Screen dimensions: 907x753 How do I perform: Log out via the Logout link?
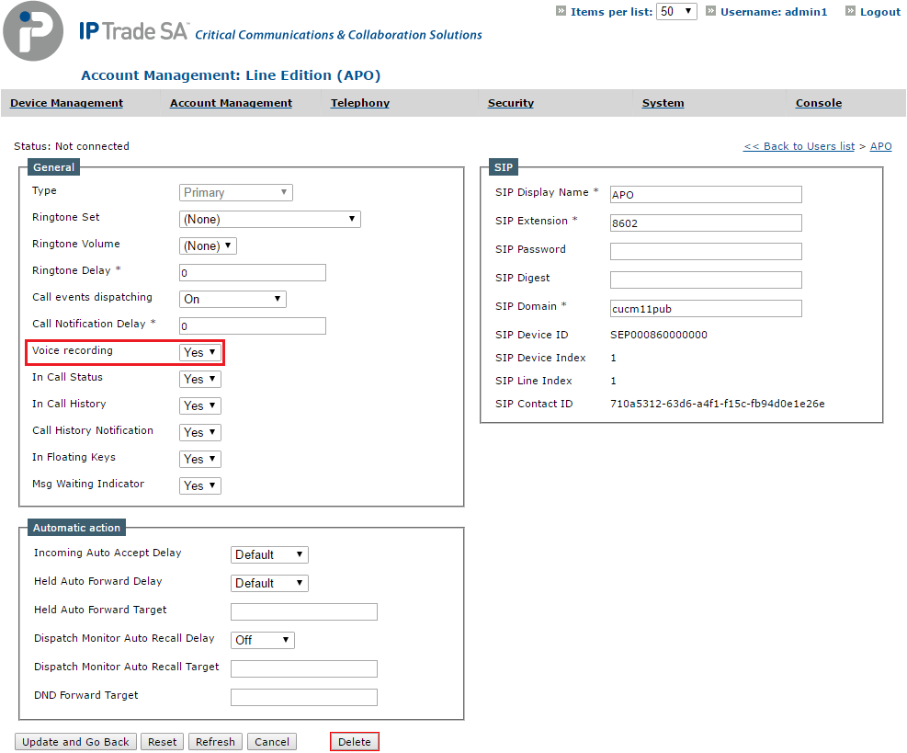[880, 12]
